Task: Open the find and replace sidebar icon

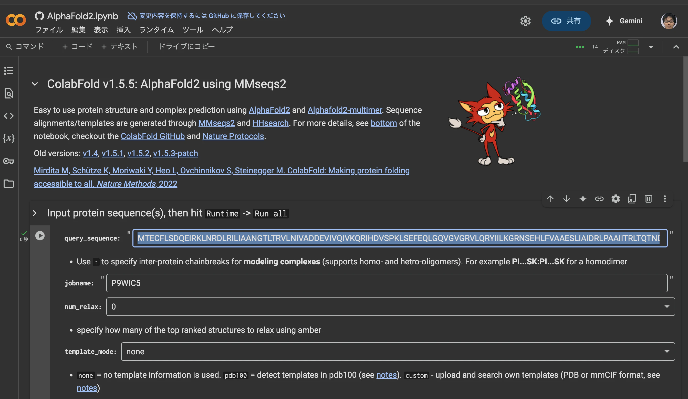Action: coord(9,93)
